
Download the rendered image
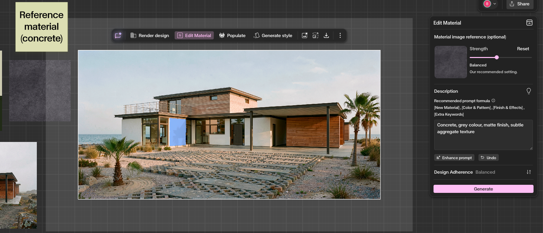click(326, 35)
